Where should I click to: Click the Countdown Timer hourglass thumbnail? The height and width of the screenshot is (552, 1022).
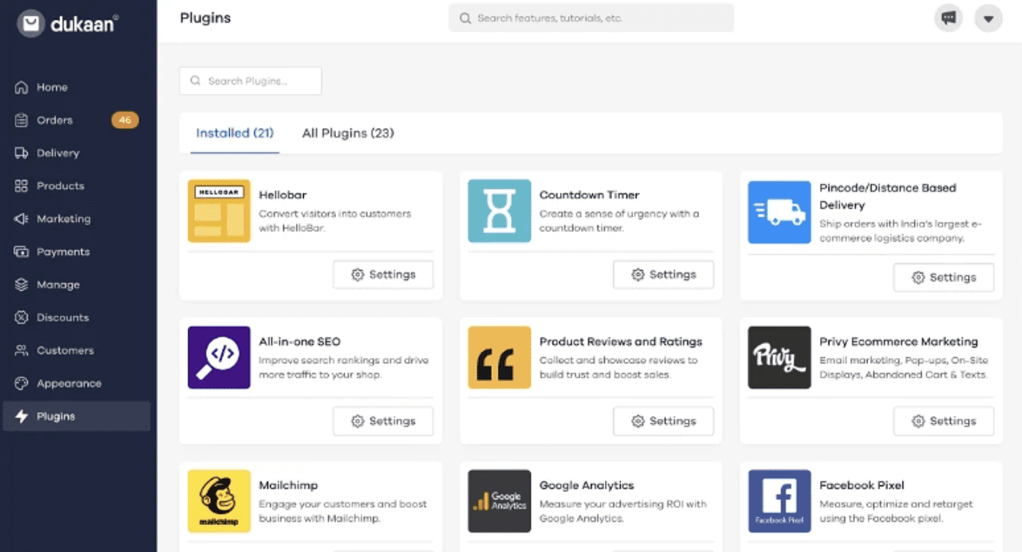point(499,211)
